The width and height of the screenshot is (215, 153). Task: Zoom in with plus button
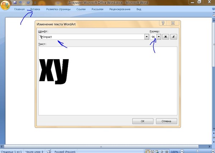click(213, 152)
